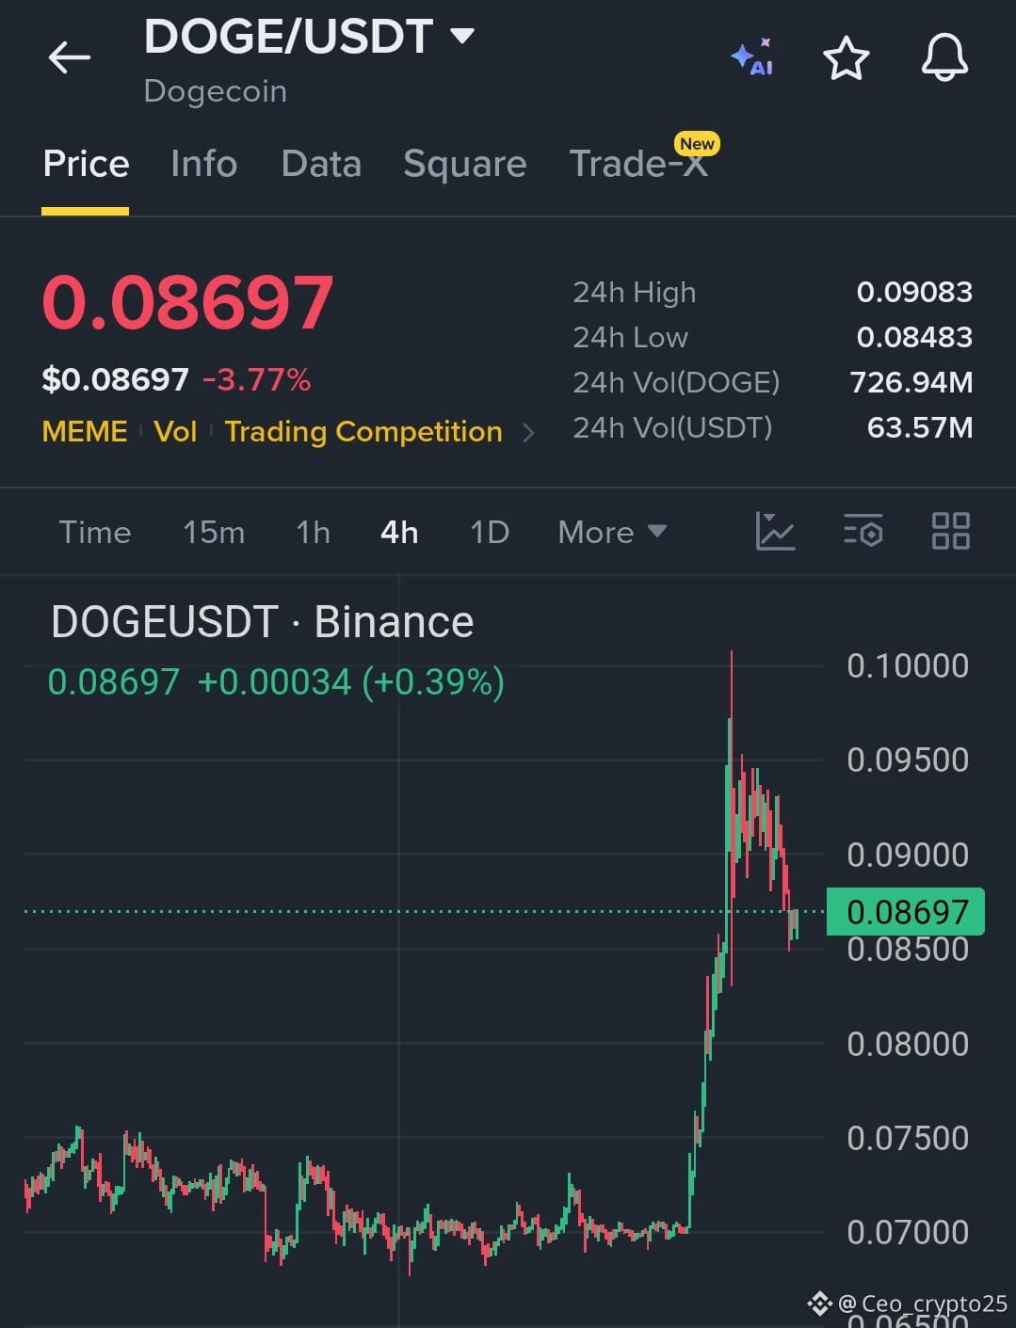1016x1328 pixels.
Task: Open the four-square grid layout icon
Action: [x=950, y=531]
